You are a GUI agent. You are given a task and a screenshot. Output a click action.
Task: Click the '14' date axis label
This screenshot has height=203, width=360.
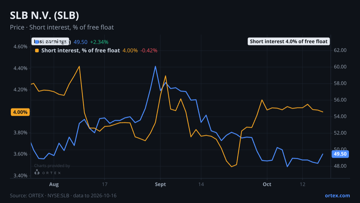tap(201, 184)
